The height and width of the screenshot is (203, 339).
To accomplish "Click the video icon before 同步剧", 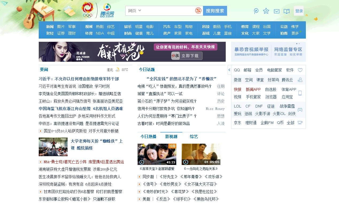I will pos(139,177).
